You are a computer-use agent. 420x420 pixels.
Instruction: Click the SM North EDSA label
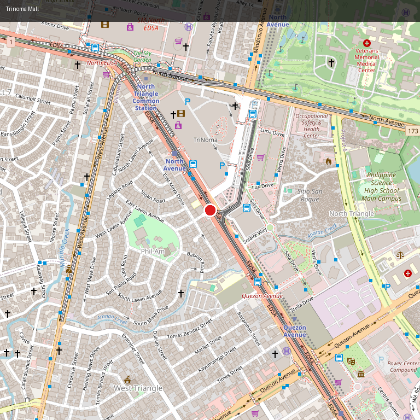pyautogui.click(x=151, y=24)
